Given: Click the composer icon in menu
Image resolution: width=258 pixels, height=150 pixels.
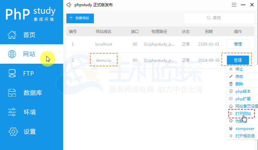Looking at the screenshot, I should [231, 128].
